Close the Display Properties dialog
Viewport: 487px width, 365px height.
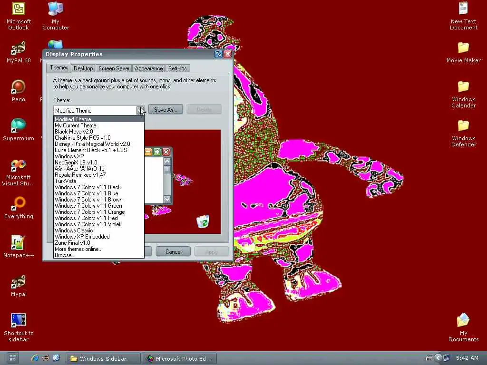(x=228, y=54)
